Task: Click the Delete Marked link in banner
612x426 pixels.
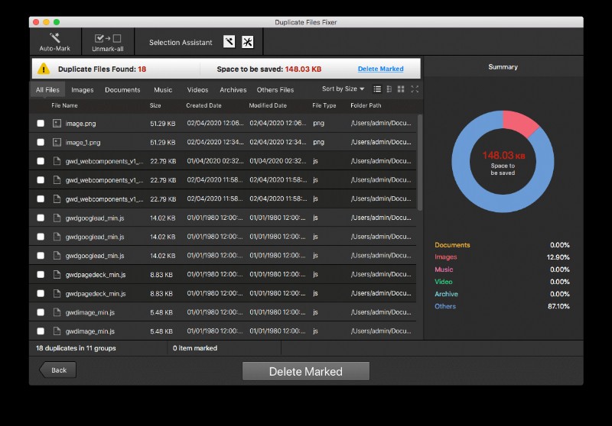Action: click(380, 69)
